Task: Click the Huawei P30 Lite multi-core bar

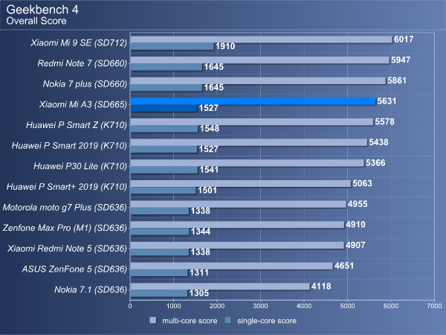Action: coord(248,163)
